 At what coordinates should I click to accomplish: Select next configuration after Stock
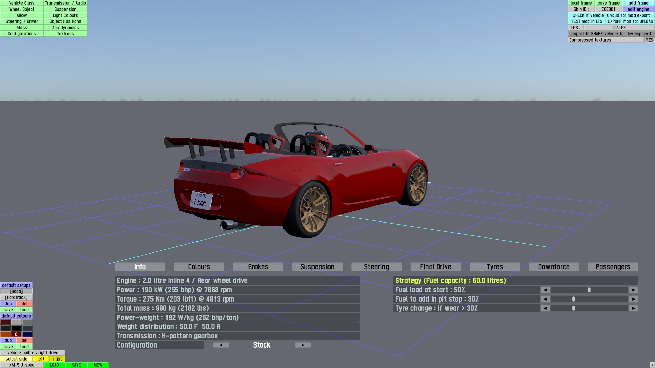coord(303,345)
